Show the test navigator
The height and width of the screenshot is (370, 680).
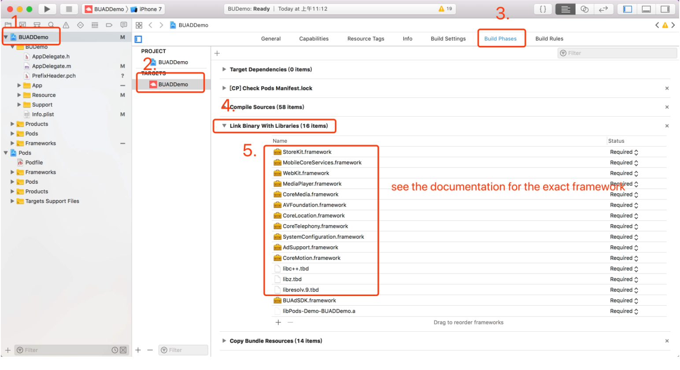[x=80, y=25]
